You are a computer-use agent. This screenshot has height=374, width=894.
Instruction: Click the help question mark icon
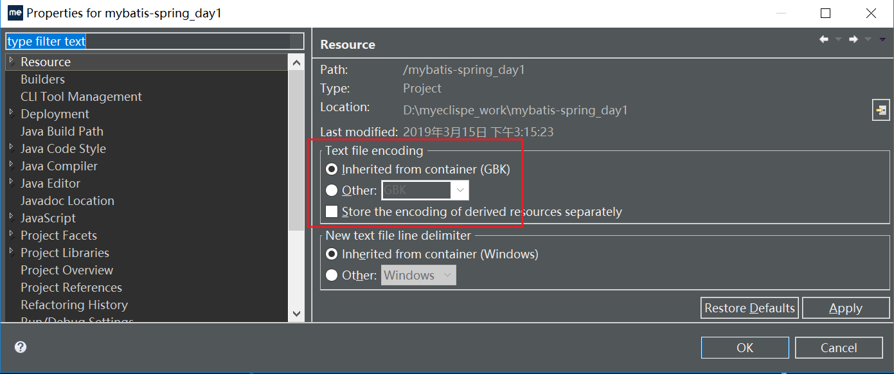(21, 347)
